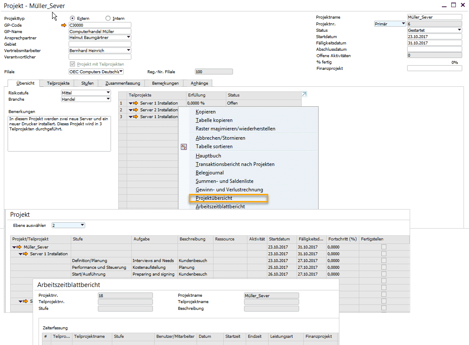469x345 pixels.
Task: Click the GP-Code field C30000
Action: 100,25
